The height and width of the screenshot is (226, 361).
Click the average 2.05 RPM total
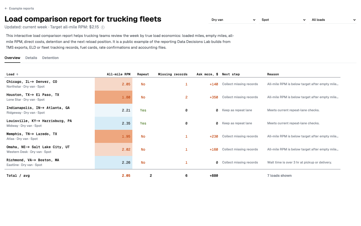[x=126, y=176]
